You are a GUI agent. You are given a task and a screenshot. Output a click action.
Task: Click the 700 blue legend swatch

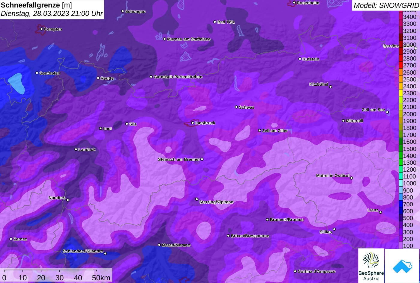click(400, 204)
